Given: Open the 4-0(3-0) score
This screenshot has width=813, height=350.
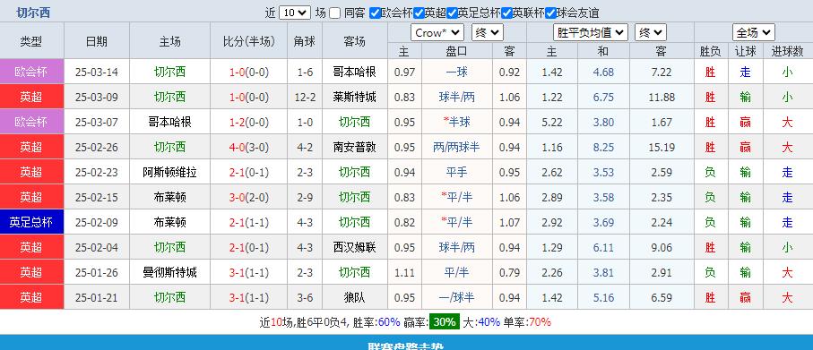Looking at the screenshot, I should click(x=249, y=147).
